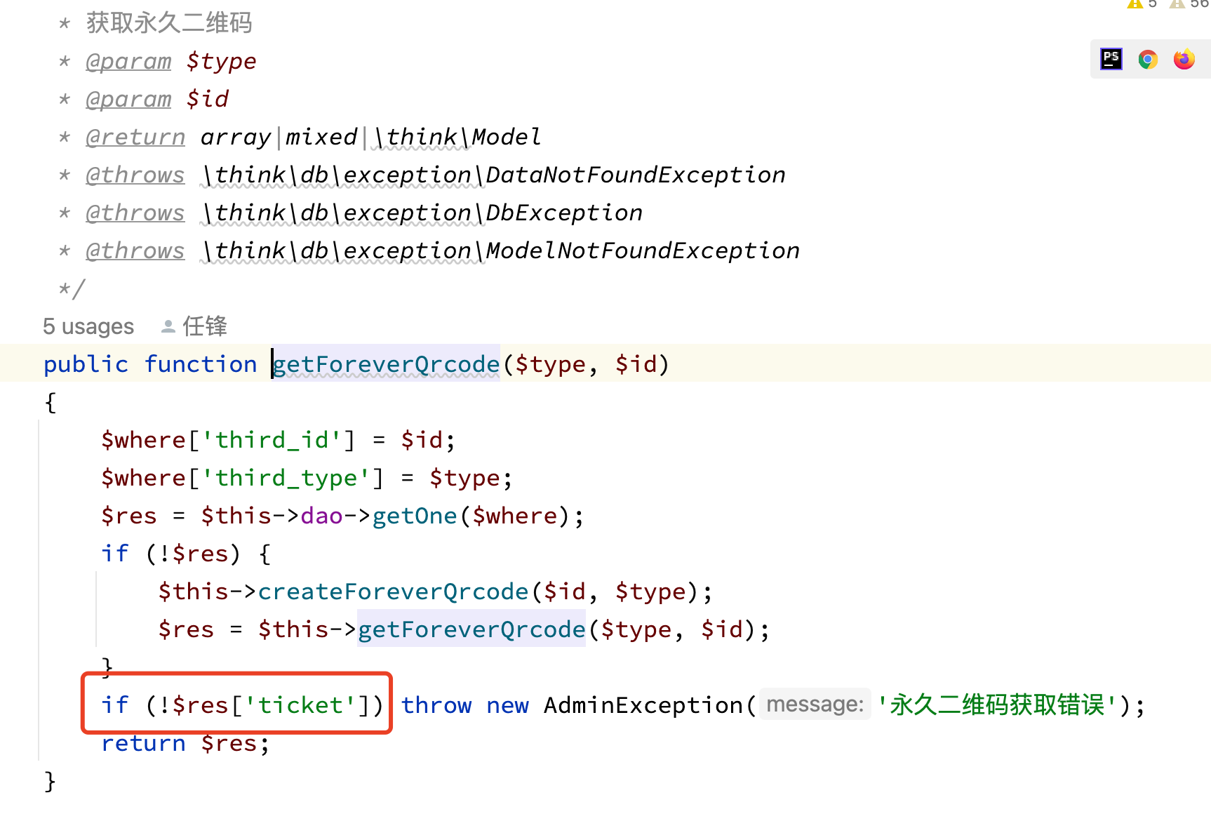
Task: Click the weak warning count indicator
Action: pyautogui.click(x=1190, y=4)
